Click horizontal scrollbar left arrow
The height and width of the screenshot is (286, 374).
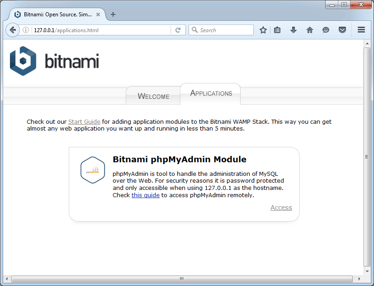pos(7,279)
